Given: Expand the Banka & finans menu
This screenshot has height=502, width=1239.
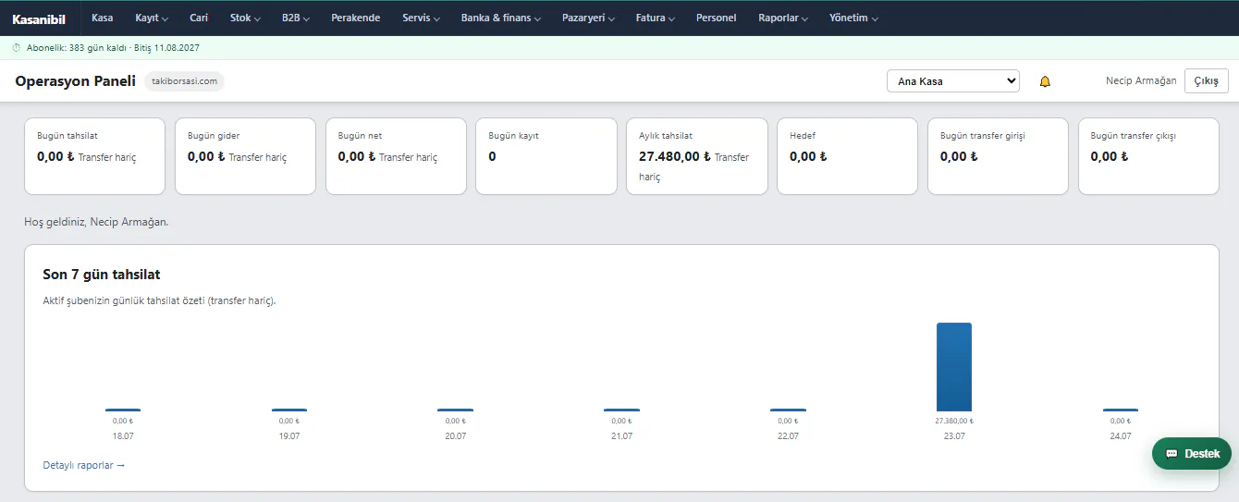Looking at the screenshot, I should (501, 18).
